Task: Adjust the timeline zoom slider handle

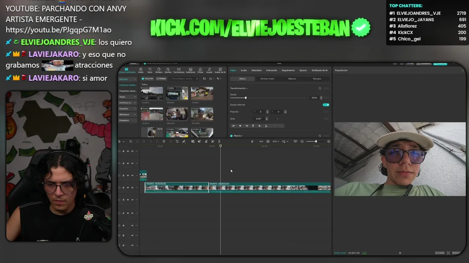Action: (x=316, y=141)
